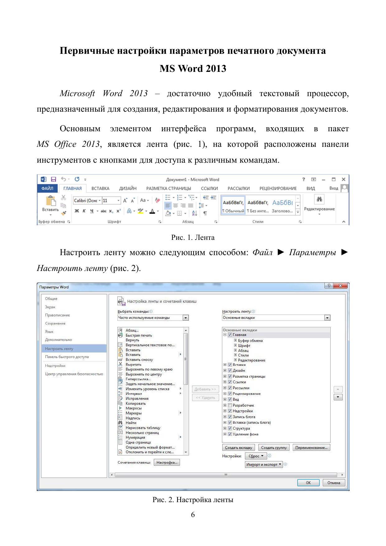
Task: Toggle bold with the Ж button
Action: [x=77, y=211]
